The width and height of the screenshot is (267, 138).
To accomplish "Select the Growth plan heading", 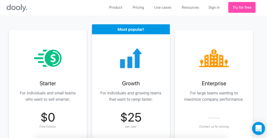I will click(x=131, y=83).
